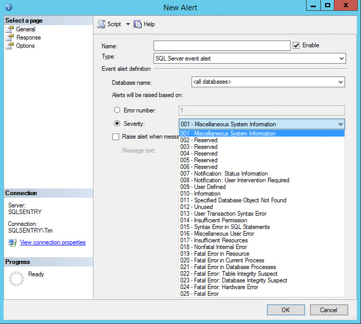The width and height of the screenshot is (361, 324).
Task: Select the Options page icon
Action: point(9,46)
